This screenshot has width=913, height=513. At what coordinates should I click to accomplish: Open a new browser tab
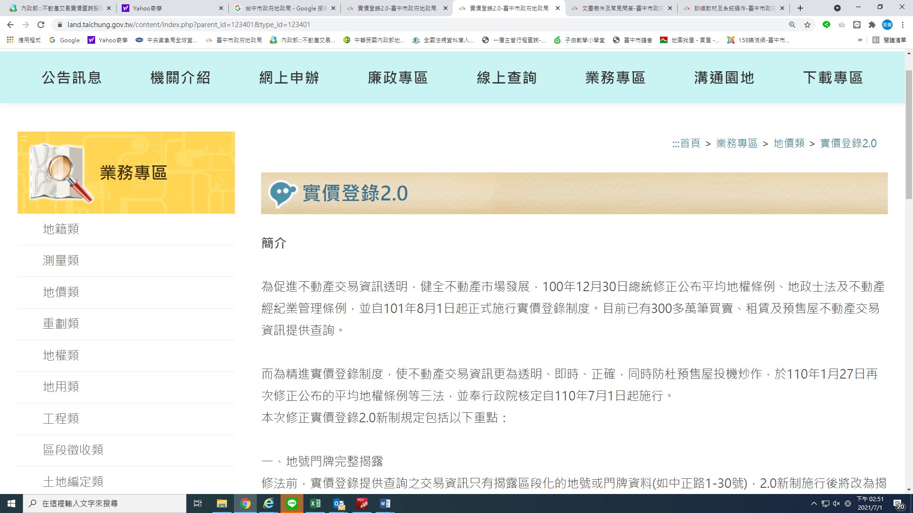coord(800,8)
